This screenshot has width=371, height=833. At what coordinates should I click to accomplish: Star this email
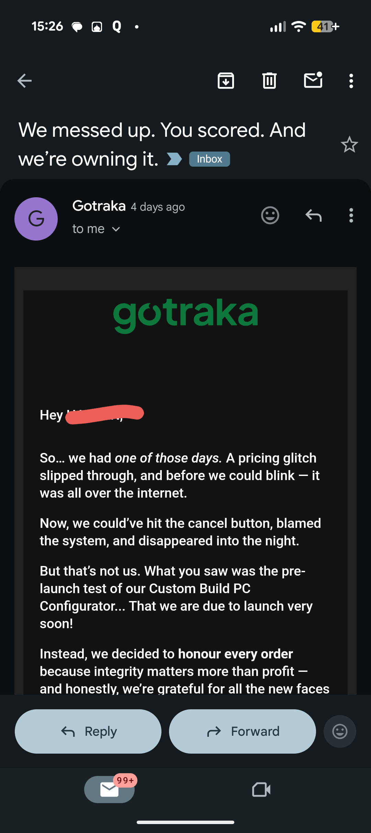tap(349, 145)
